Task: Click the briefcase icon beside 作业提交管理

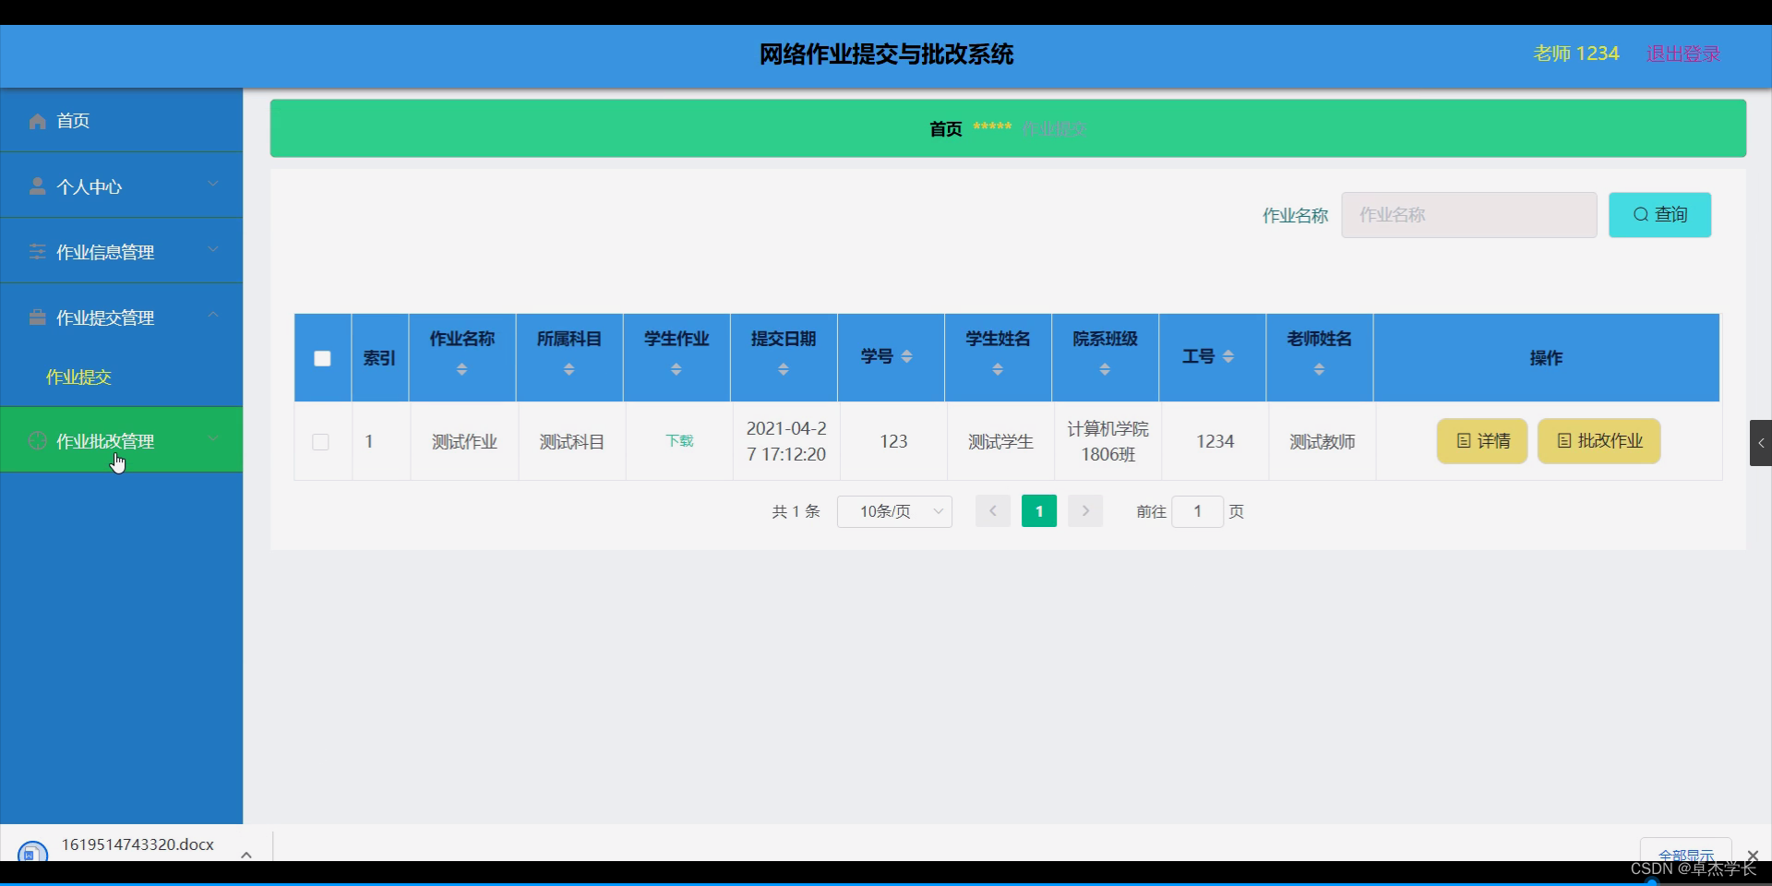Action: click(37, 317)
